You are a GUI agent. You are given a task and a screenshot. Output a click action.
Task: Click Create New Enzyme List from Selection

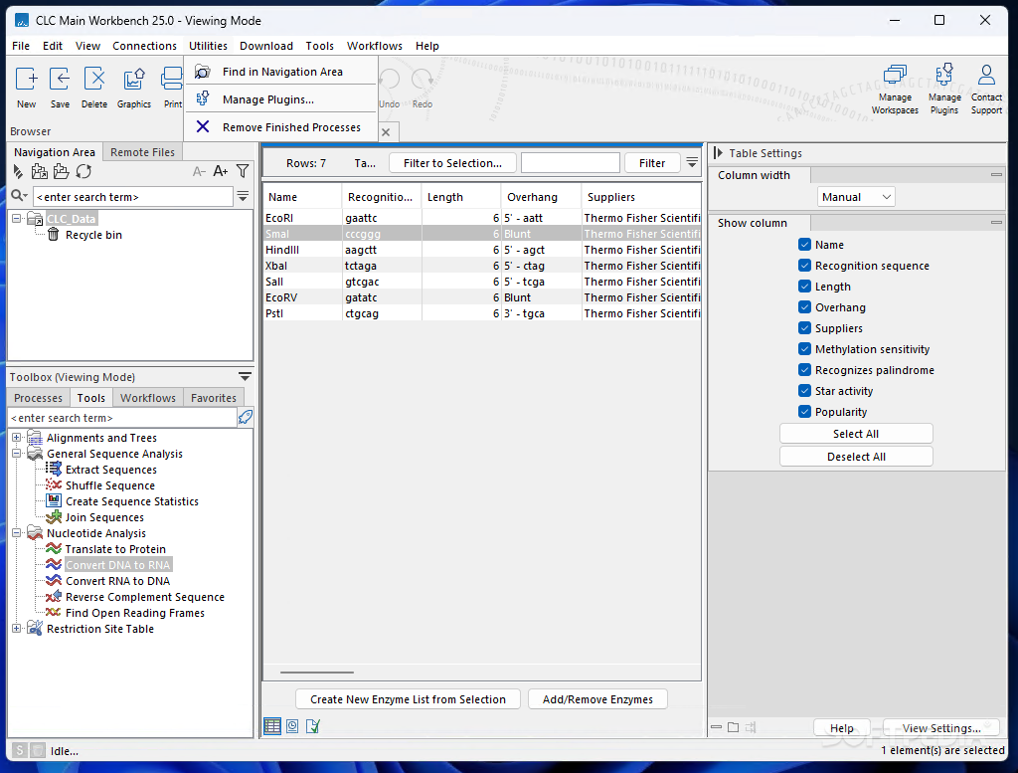click(408, 699)
